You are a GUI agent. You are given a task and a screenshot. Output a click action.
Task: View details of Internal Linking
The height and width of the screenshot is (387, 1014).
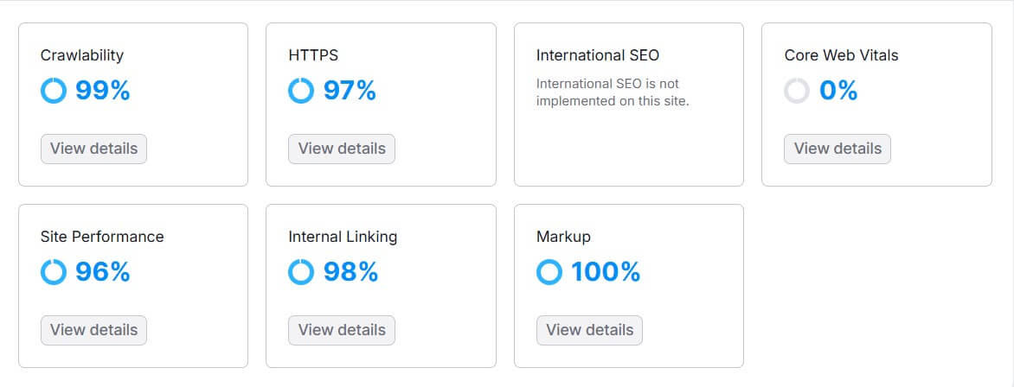click(342, 330)
